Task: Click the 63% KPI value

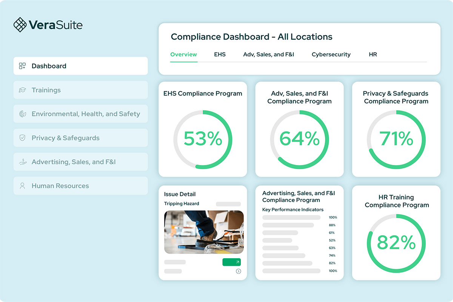Action: 332,248
